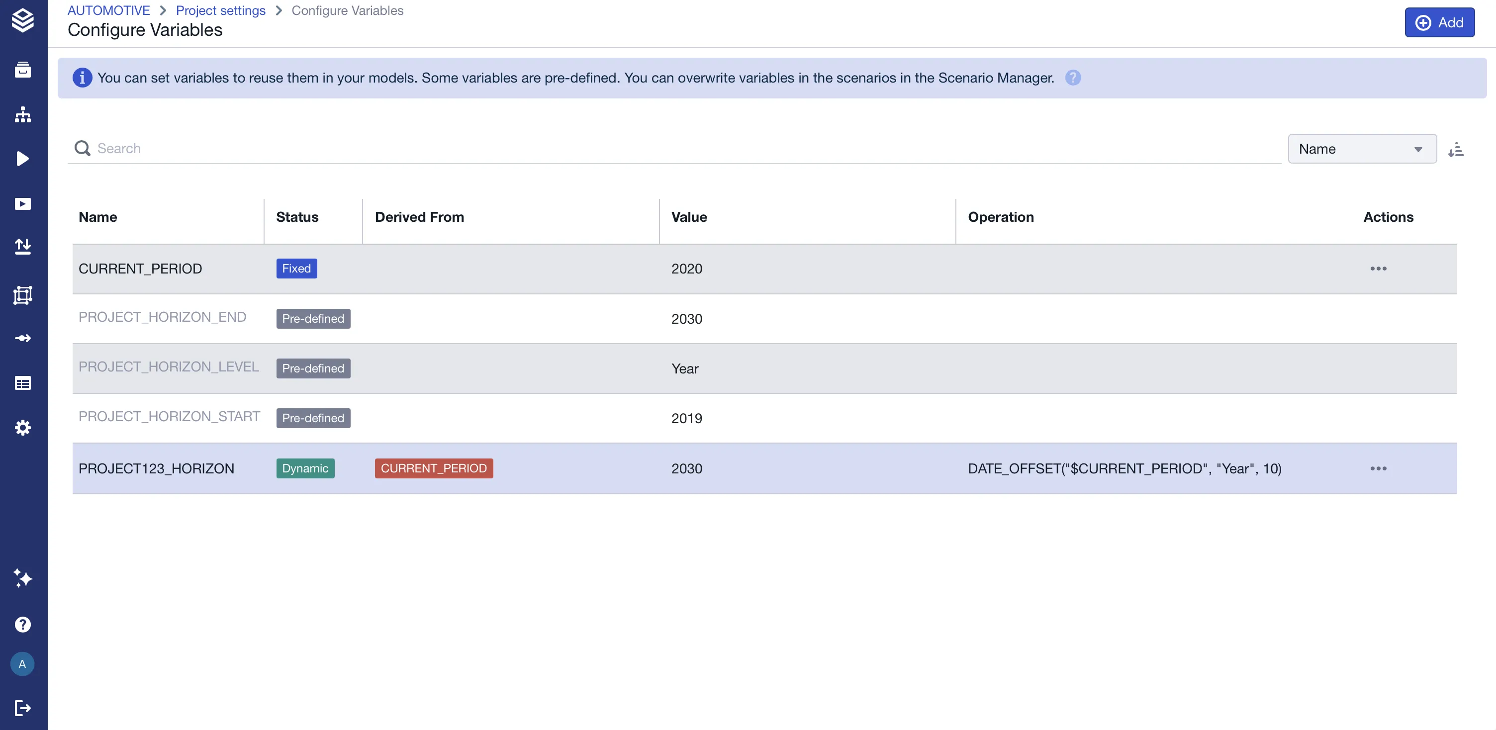Click the Configure Variables breadcrumb
Viewport: 1496px width, 730px height.
click(x=347, y=10)
